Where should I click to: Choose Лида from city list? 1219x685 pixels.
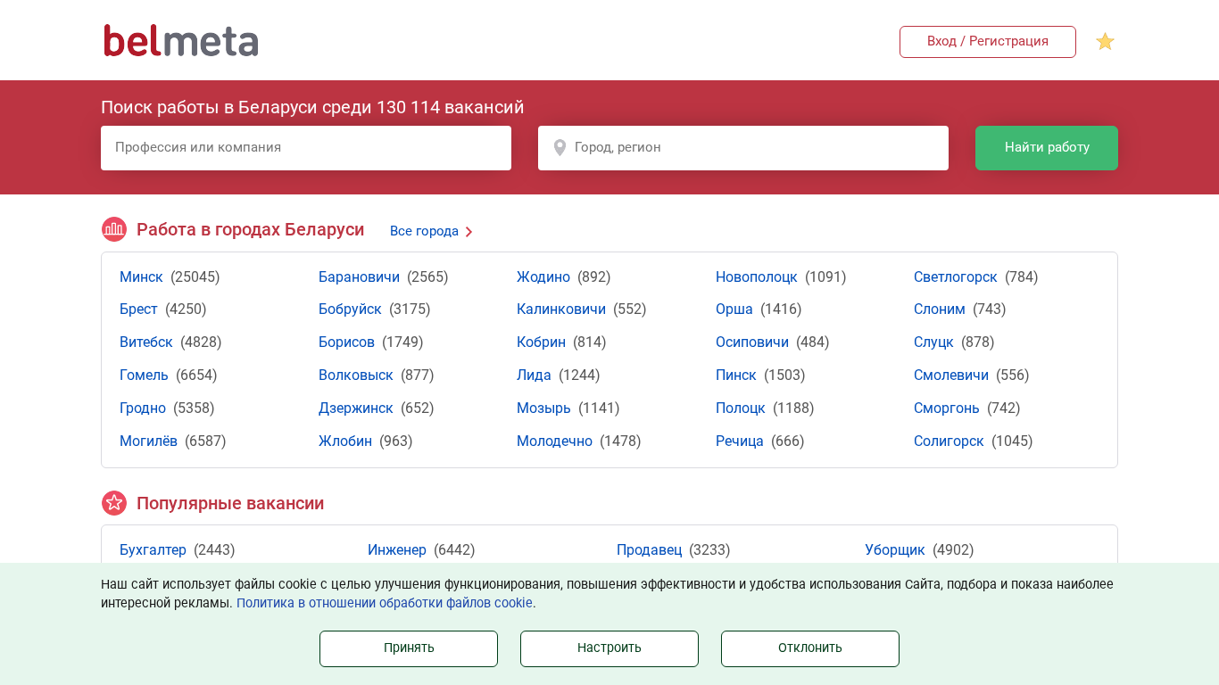pos(534,376)
